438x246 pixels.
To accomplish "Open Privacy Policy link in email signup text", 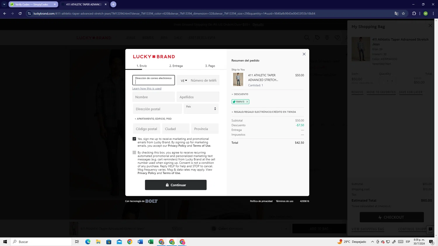I will [177, 146].
